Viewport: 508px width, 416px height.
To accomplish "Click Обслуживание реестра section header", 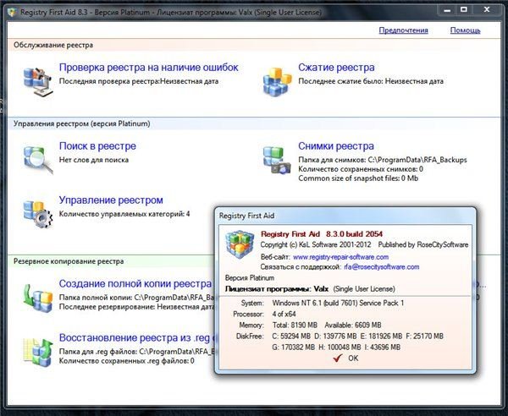I will coord(53,45).
